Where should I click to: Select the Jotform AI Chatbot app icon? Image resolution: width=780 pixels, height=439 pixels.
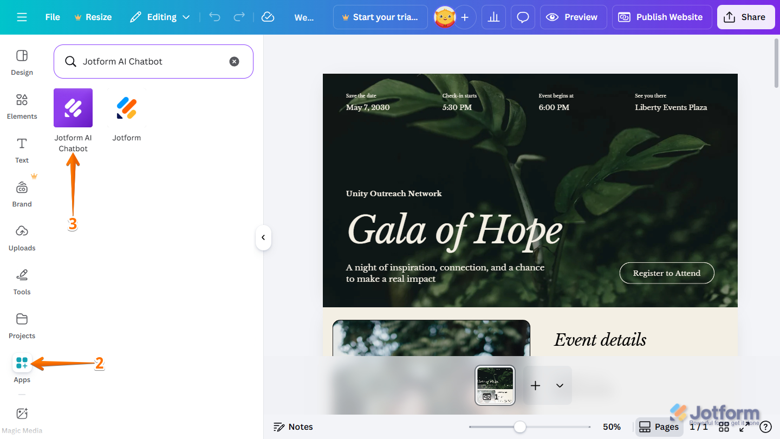(x=73, y=107)
